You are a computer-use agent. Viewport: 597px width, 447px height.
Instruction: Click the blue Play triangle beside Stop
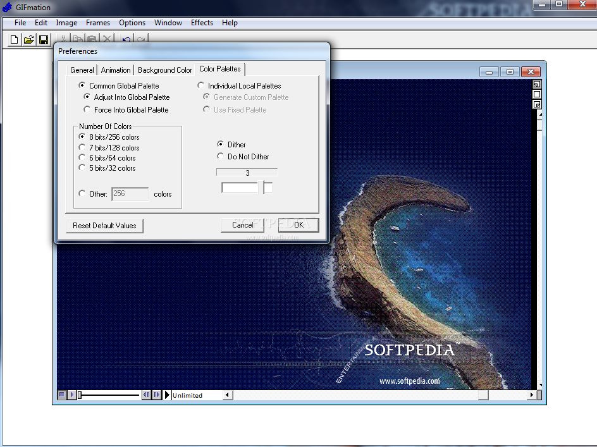[71, 395]
